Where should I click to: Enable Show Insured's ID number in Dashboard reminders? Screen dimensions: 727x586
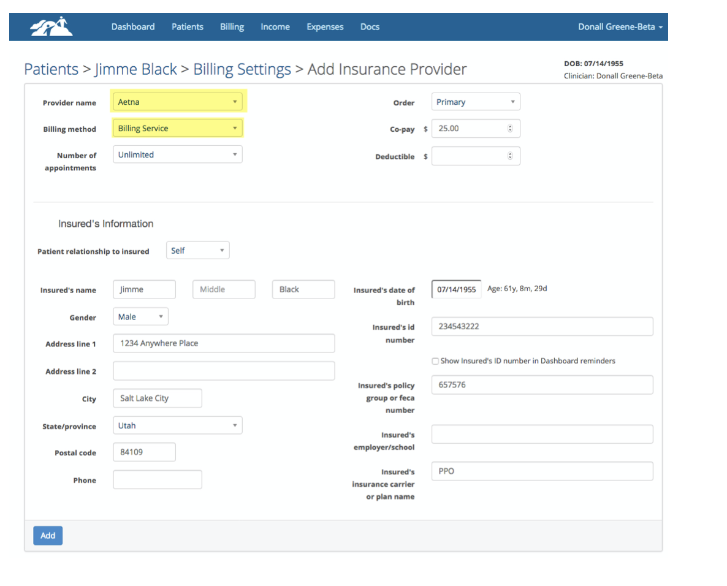point(435,361)
